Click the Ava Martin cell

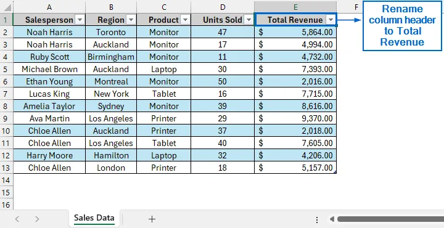tap(49, 118)
